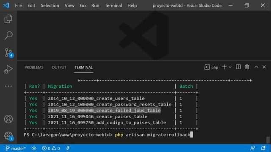Maximize the panel size chevron
The image size is (271, 152).
click(x=256, y=67)
